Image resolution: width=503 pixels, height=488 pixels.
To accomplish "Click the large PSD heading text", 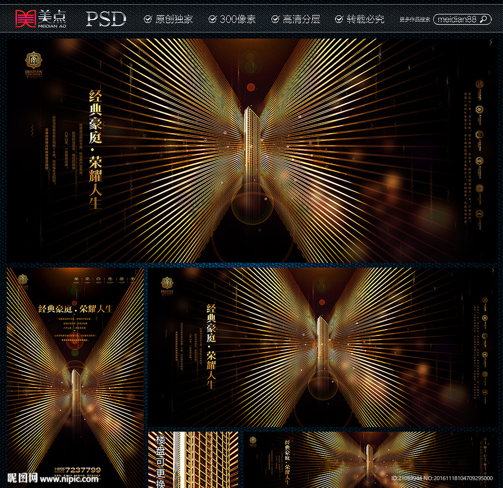I will coord(106,19).
